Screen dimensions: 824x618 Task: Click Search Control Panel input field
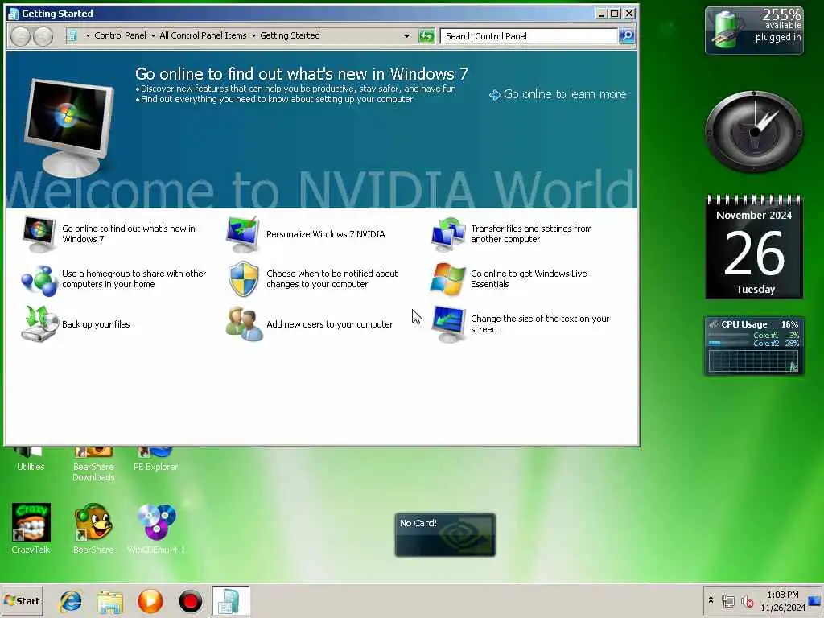[529, 35]
